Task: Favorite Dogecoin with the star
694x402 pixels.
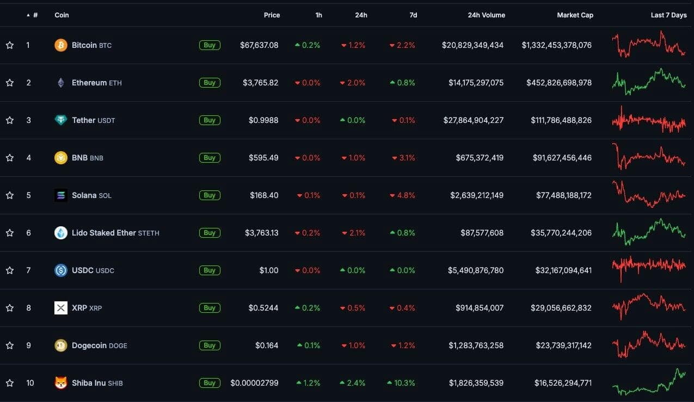Action: pos(10,345)
